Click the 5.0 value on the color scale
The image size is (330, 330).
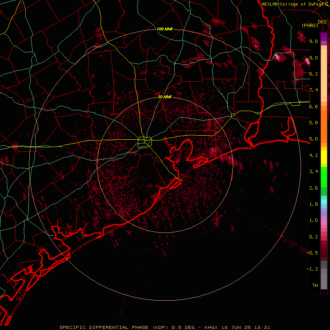(313, 139)
